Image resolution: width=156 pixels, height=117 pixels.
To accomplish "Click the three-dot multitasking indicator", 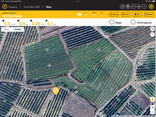I will (78, 1).
